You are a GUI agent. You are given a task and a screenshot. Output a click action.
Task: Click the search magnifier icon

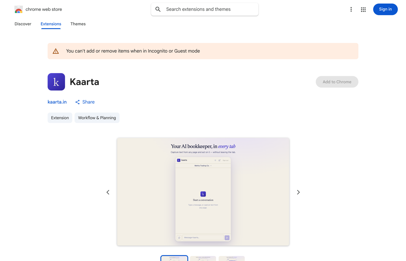tap(158, 9)
